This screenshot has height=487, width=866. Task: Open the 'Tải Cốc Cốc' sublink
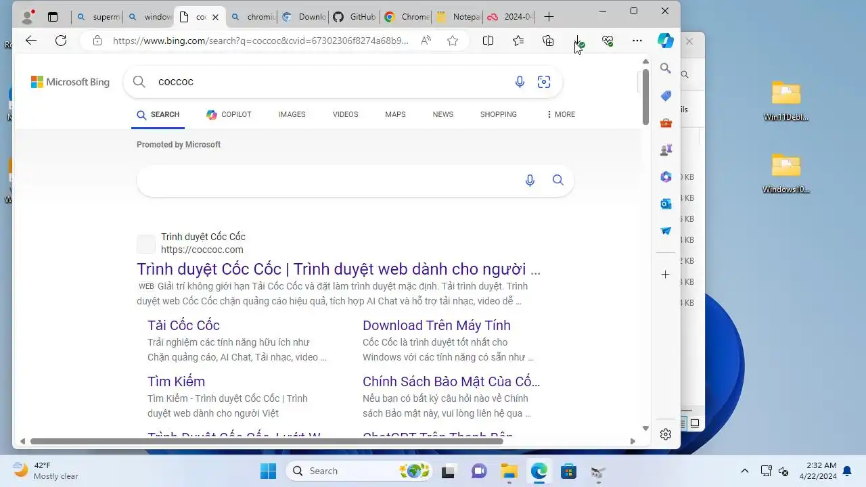point(183,325)
